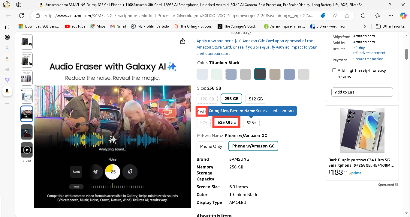Tick Add a gift receipt checkbox

click(334, 70)
